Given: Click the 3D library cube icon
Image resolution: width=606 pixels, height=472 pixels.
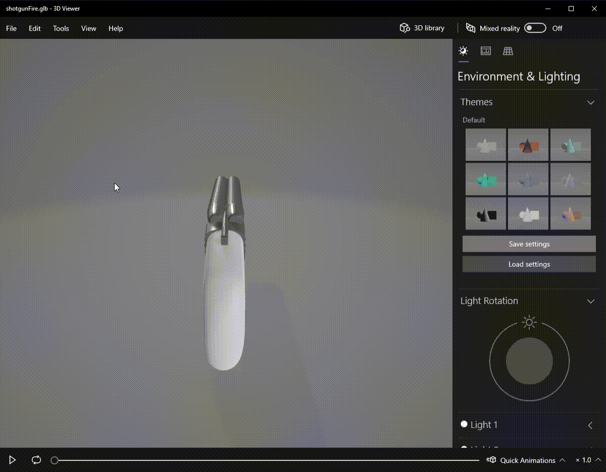Looking at the screenshot, I should (x=405, y=28).
